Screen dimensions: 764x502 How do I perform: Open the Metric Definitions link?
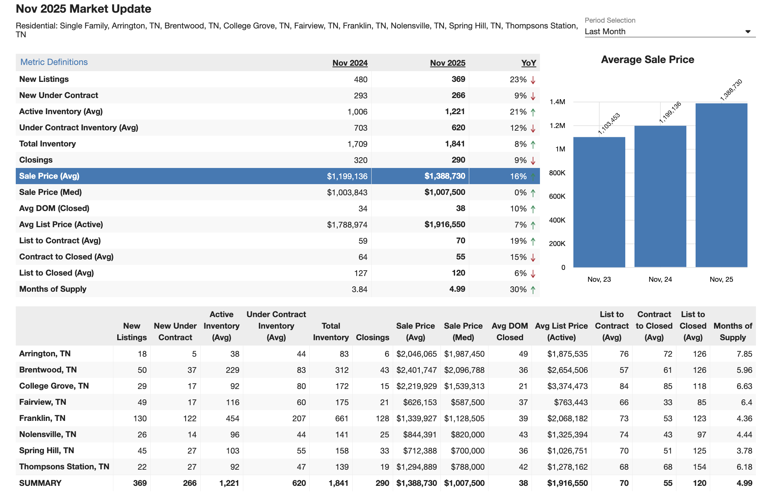tap(54, 62)
